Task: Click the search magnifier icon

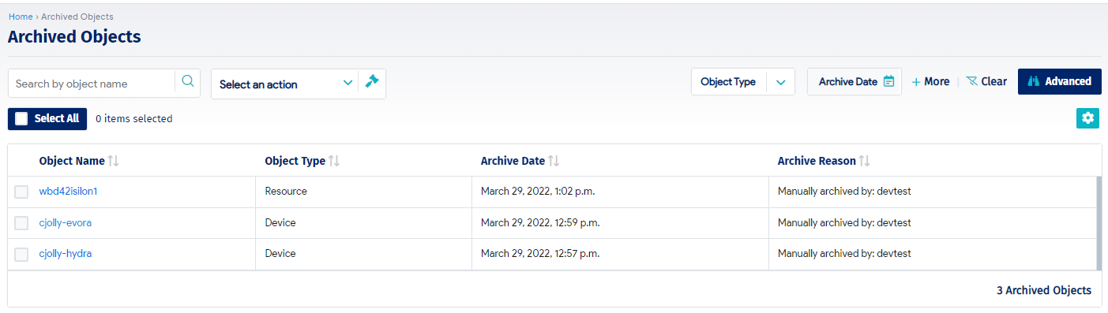Action: point(188,81)
